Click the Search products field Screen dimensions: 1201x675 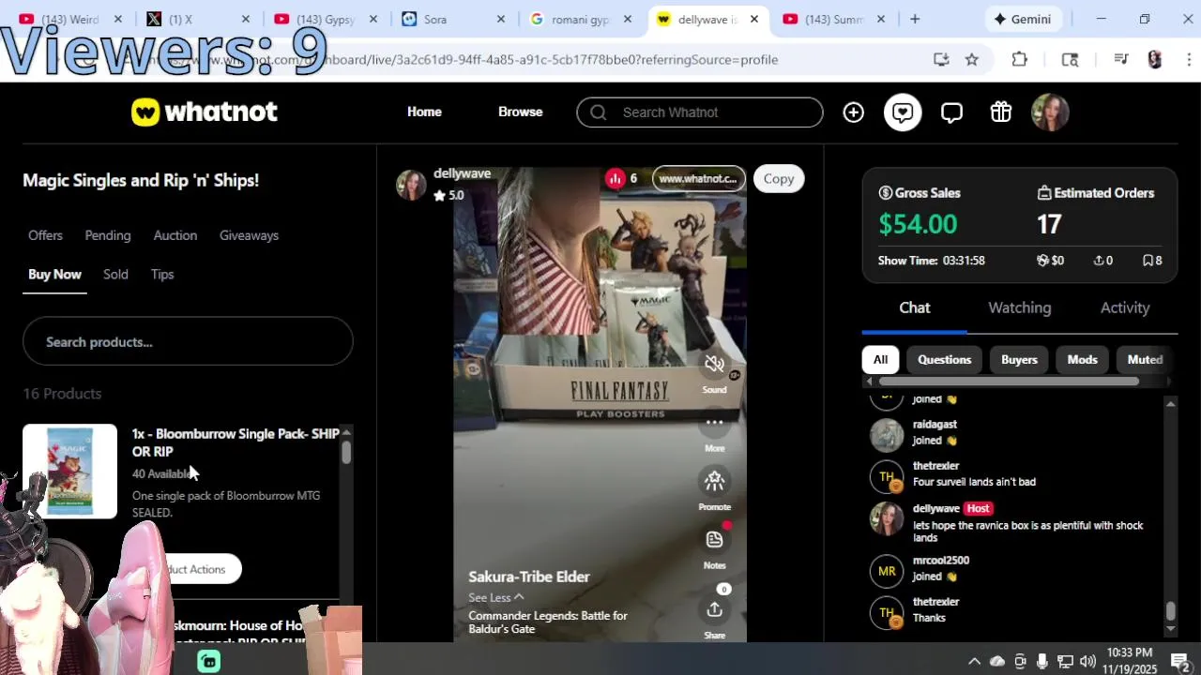pyautogui.click(x=188, y=342)
